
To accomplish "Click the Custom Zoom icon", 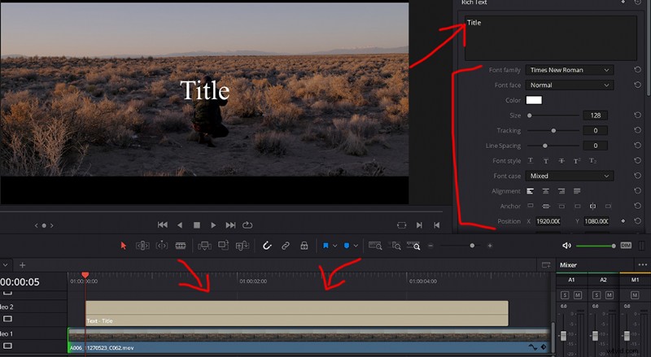I will point(413,246).
